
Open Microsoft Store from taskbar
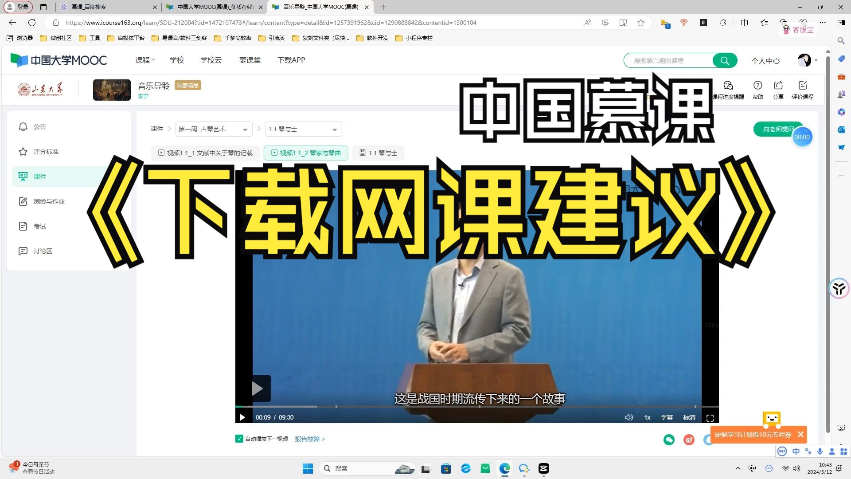tap(446, 468)
